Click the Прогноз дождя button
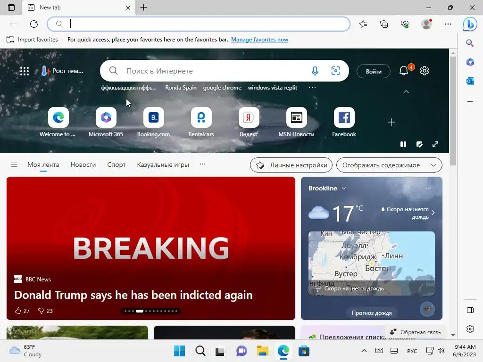Image resolution: width=483 pixels, height=362 pixels. (372, 313)
